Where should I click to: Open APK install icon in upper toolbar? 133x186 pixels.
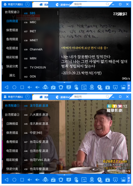84,87
